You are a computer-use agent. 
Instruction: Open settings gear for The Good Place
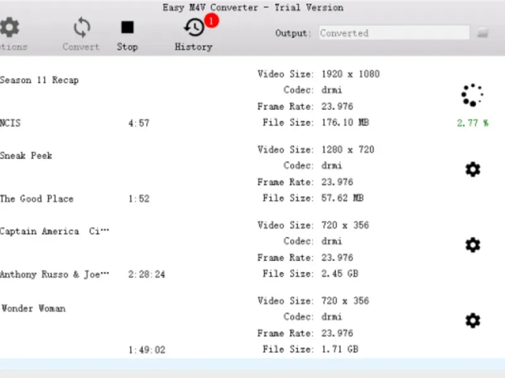[473, 169]
